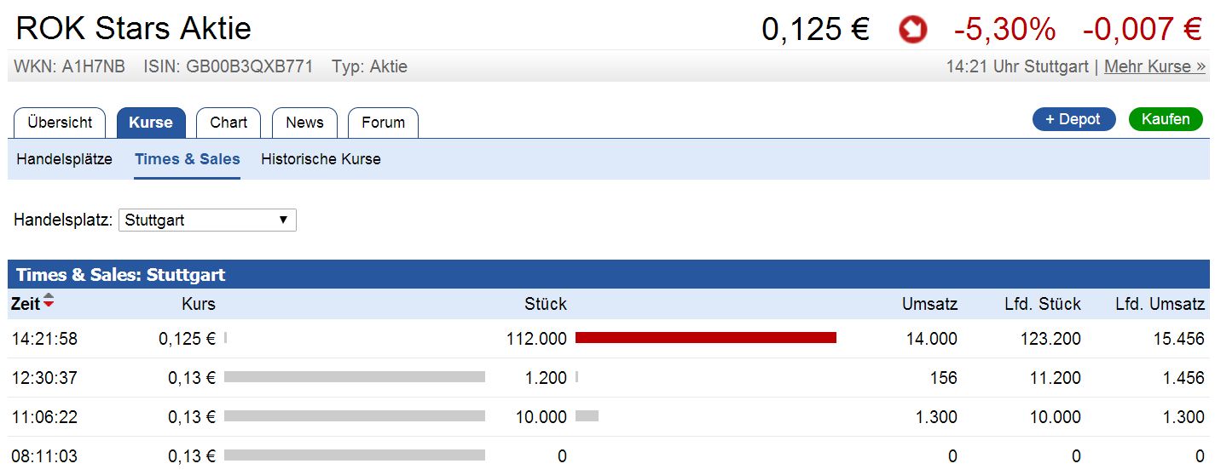Click the Stück column header
This screenshot has height=475, width=1215.
[x=546, y=304]
